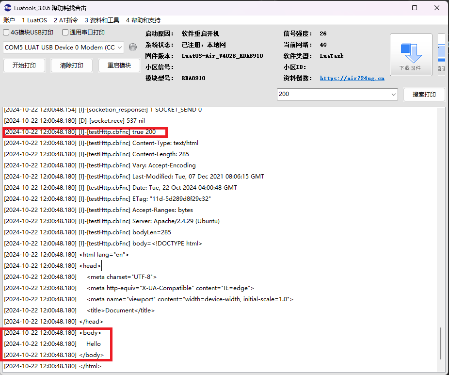
Task: Enable the 4G模块USB打印 checkbox
Action: pos(6,33)
